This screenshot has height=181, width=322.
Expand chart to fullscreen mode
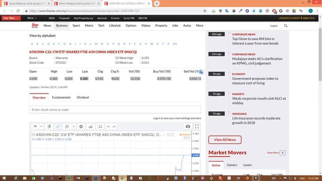197,127
